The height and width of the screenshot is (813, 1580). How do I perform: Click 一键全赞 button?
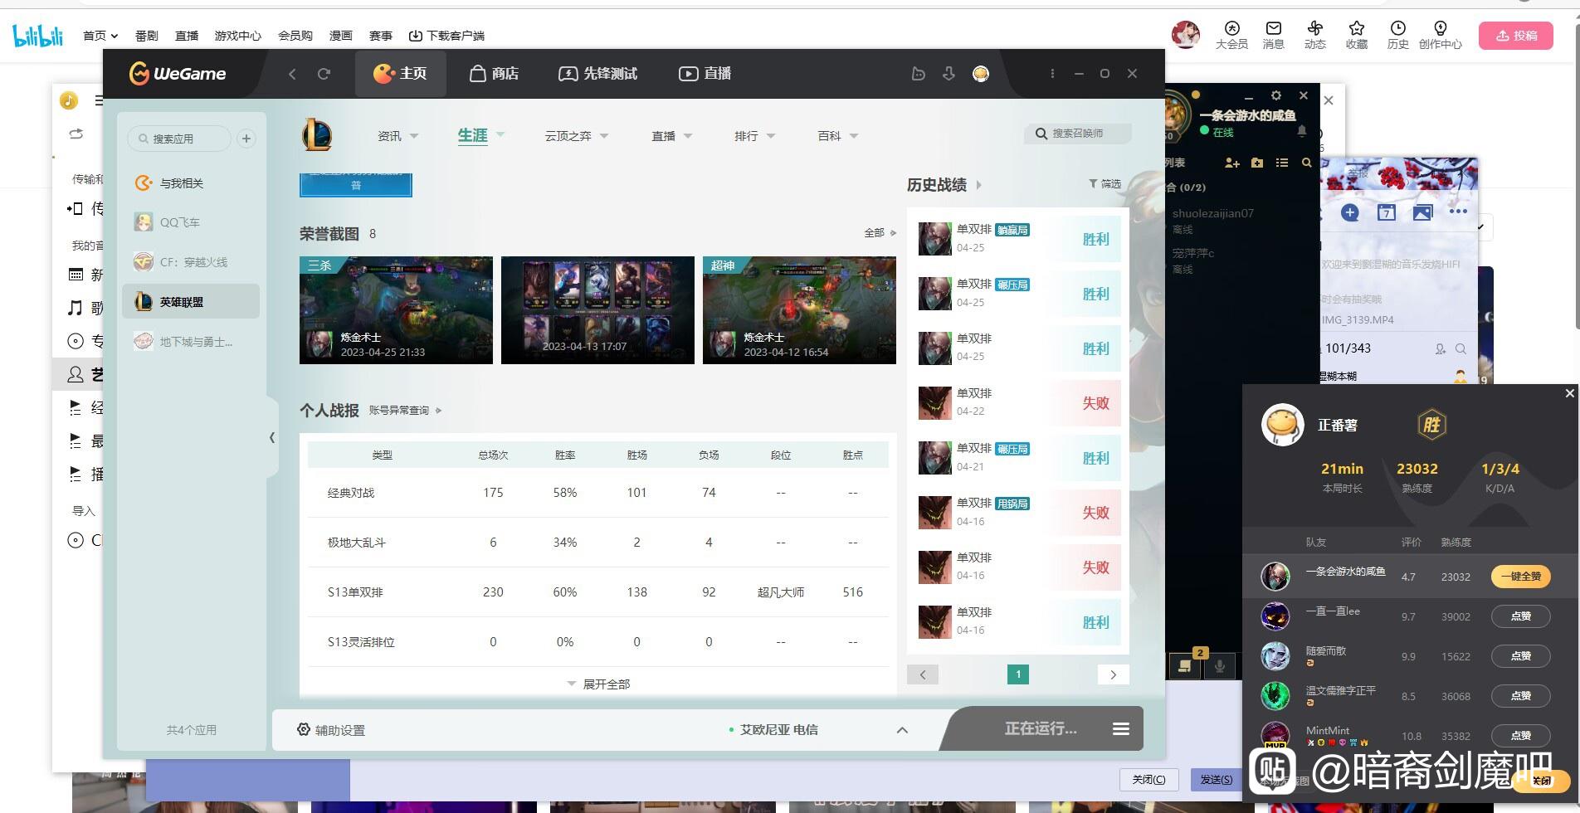tap(1521, 577)
